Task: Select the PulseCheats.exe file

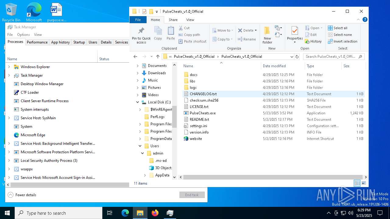Action: tap(203, 113)
